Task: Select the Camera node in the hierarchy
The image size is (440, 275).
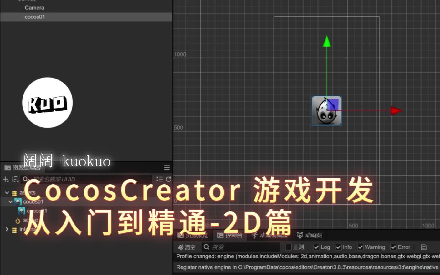Action: (34, 7)
